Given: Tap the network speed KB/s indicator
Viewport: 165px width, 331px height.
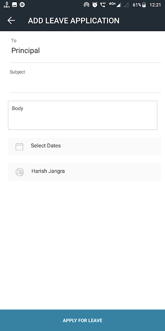Looking at the screenshot, I should tap(7, 5).
